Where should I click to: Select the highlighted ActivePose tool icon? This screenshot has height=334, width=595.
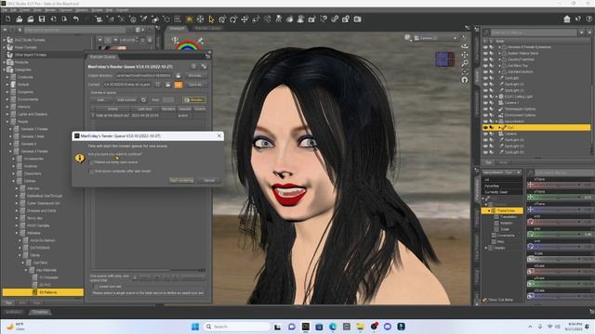pos(189,19)
